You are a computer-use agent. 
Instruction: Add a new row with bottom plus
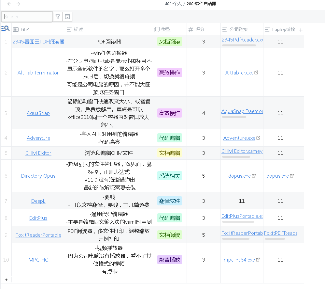pos(6,280)
